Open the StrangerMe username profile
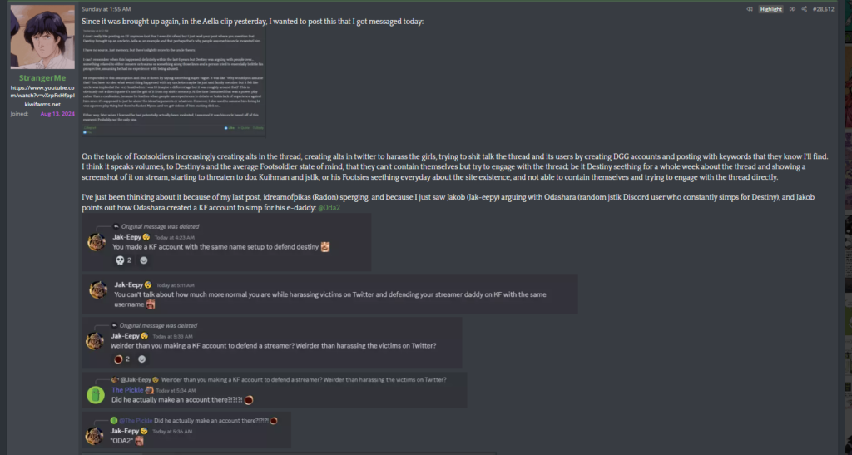 pos(42,77)
